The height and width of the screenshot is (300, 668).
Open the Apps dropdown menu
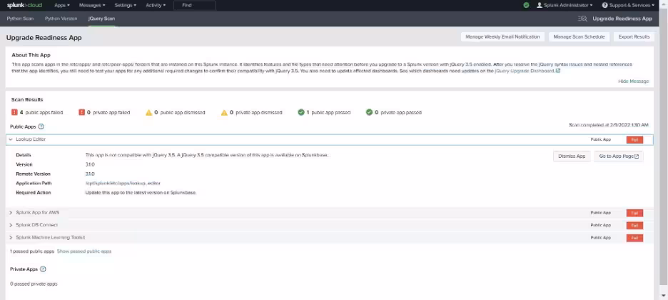click(x=62, y=5)
